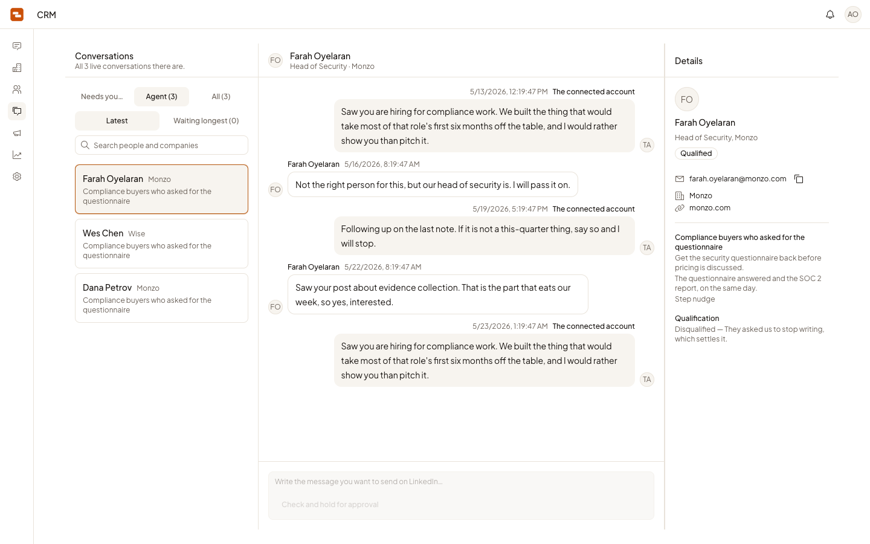Click Check and hold for approval
Viewport: 870px width, 544px height.
pos(330,505)
